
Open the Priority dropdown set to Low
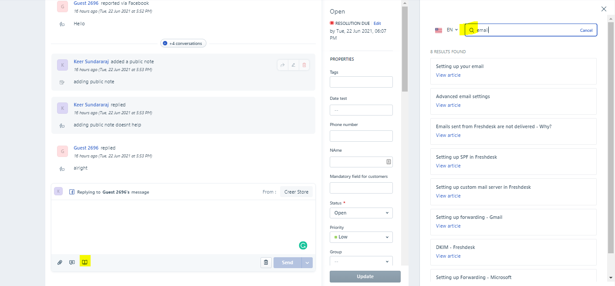[361, 237]
